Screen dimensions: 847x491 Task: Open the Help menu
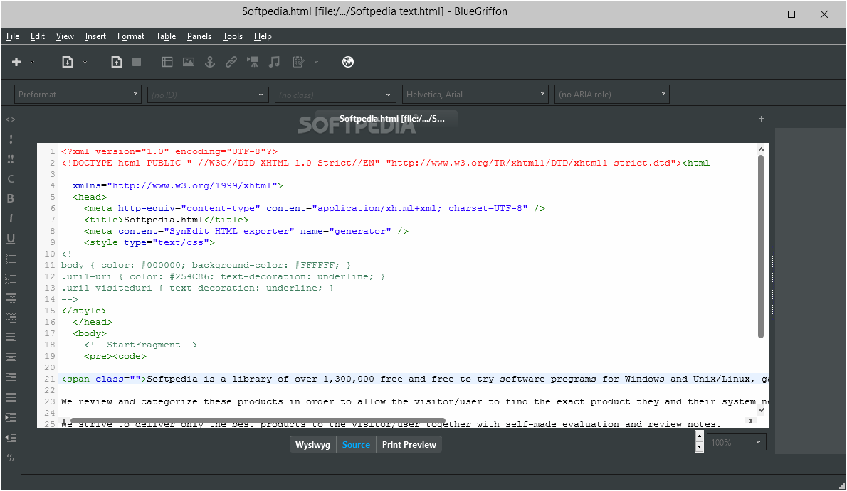coord(263,36)
